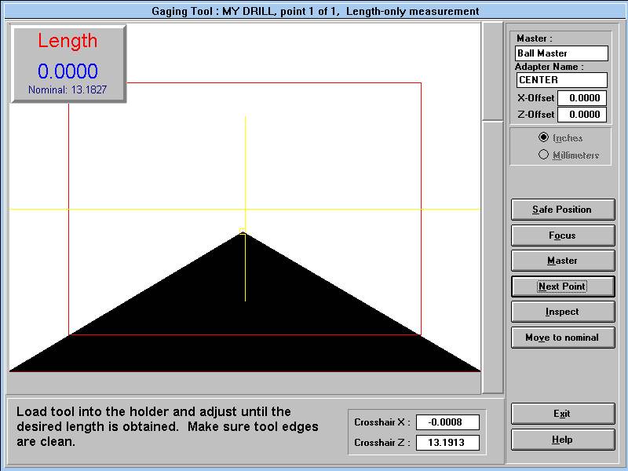Switch units to Millimeters

coord(544,155)
